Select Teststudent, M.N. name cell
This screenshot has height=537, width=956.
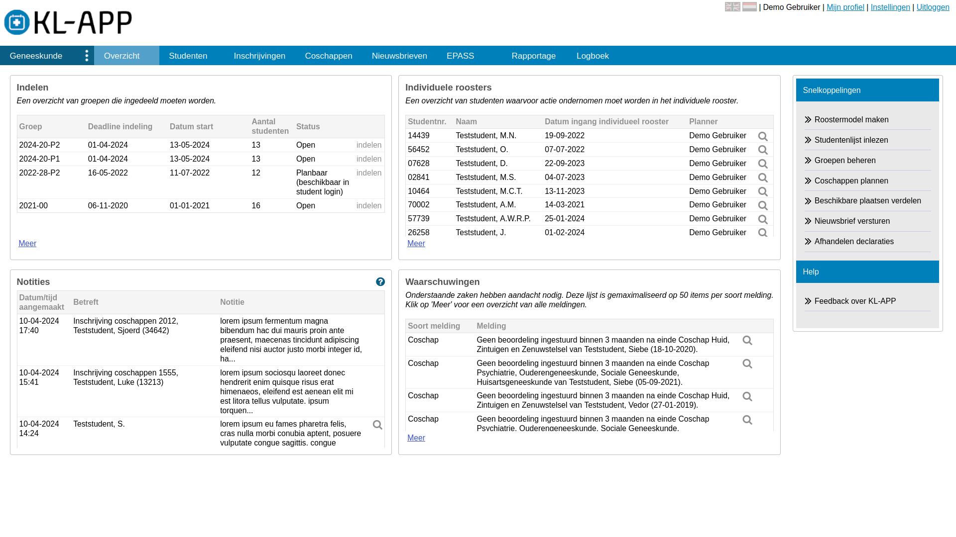486,136
